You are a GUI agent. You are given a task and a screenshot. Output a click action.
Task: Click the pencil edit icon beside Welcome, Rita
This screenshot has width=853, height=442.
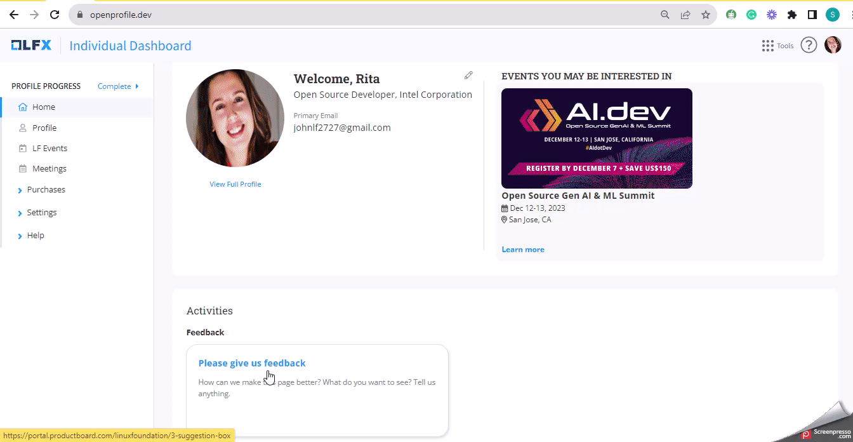click(x=468, y=76)
